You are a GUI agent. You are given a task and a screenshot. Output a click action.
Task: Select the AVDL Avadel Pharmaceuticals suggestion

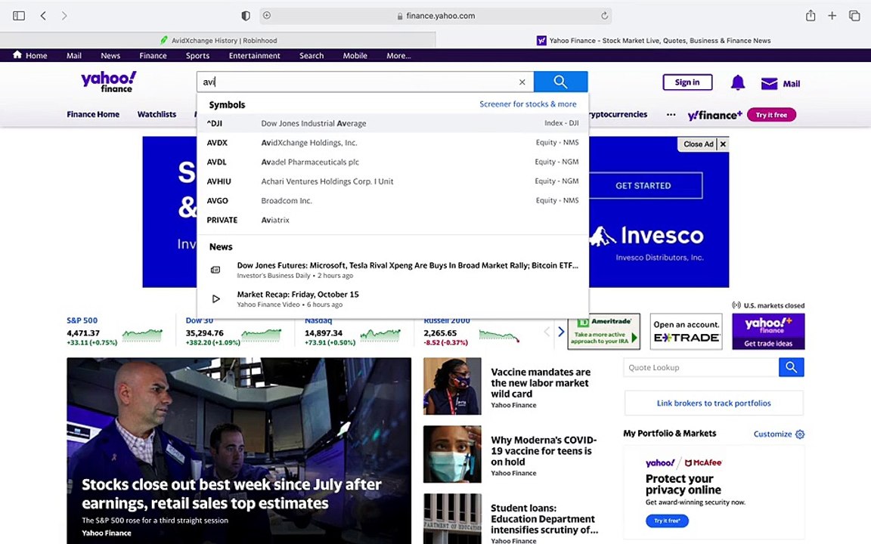coord(392,162)
